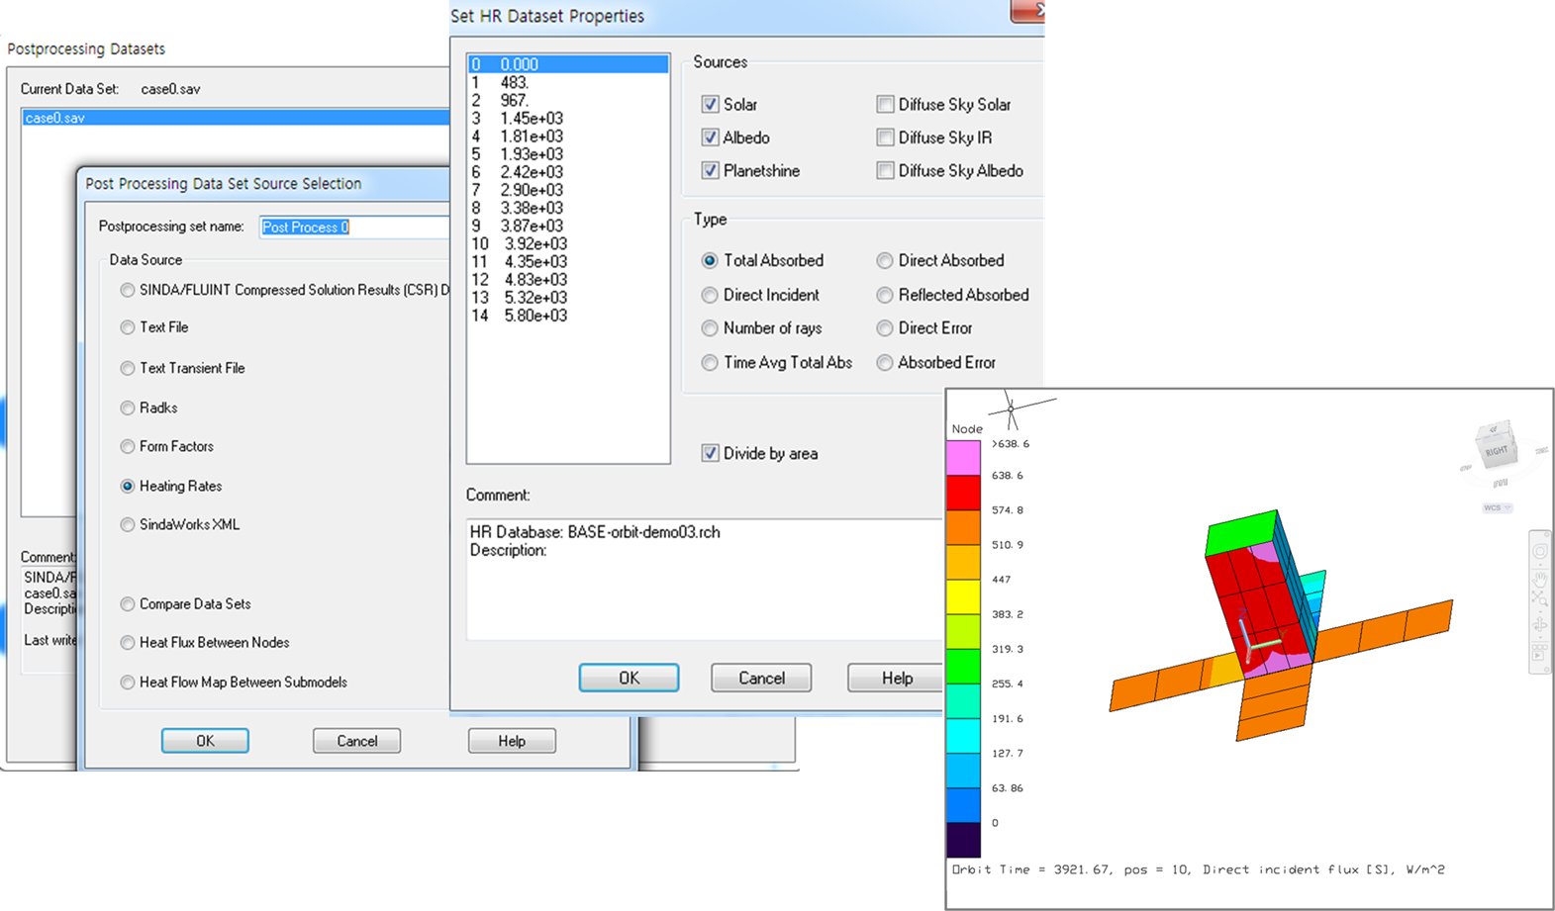1555x911 pixels.
Task: Open the WCS coordinate system dropdown
Action: [x=1497, y=507]
